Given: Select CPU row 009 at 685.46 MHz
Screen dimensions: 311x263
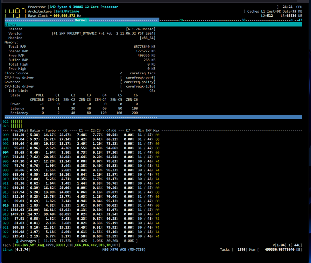Looking at the screenshot, I should [81, 175].
